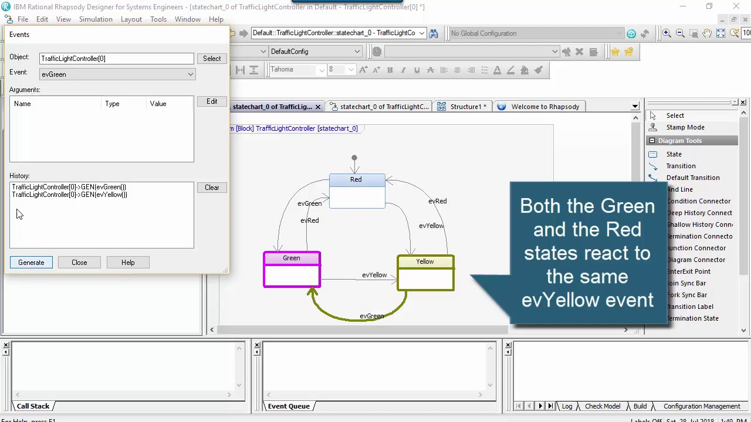Image resolution: width=751 pixels, height=422 pixels.
Task: Click the Yellow state in statechart
Action: tap(425, 273)
